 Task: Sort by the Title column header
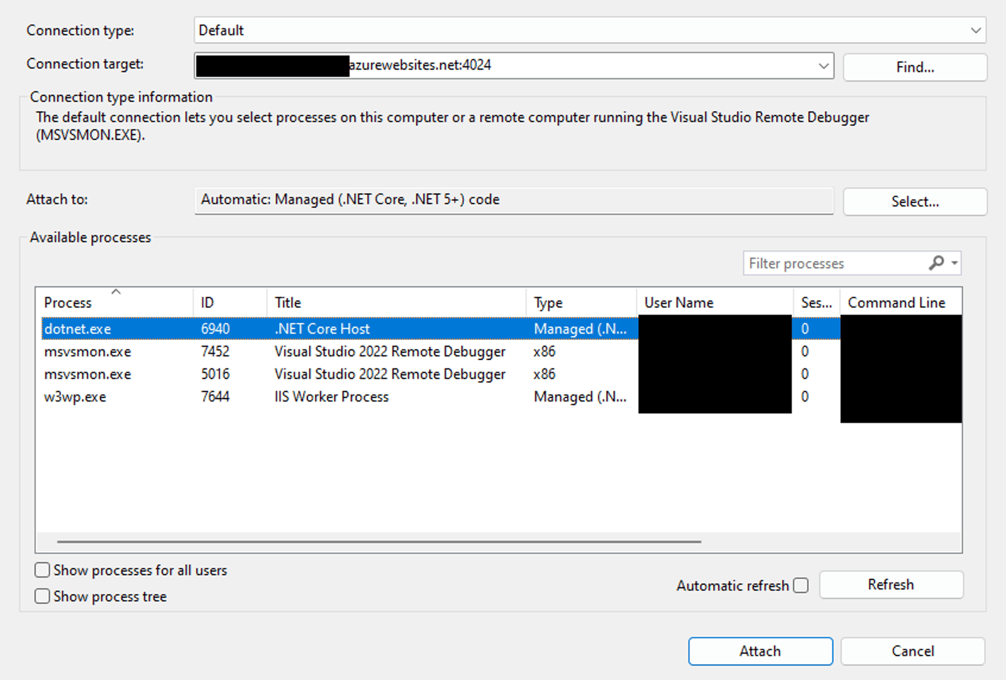(x=396, y=302)
